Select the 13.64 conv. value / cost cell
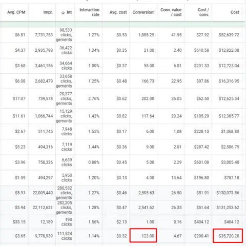246x246 pixels. tap(176, 178)
